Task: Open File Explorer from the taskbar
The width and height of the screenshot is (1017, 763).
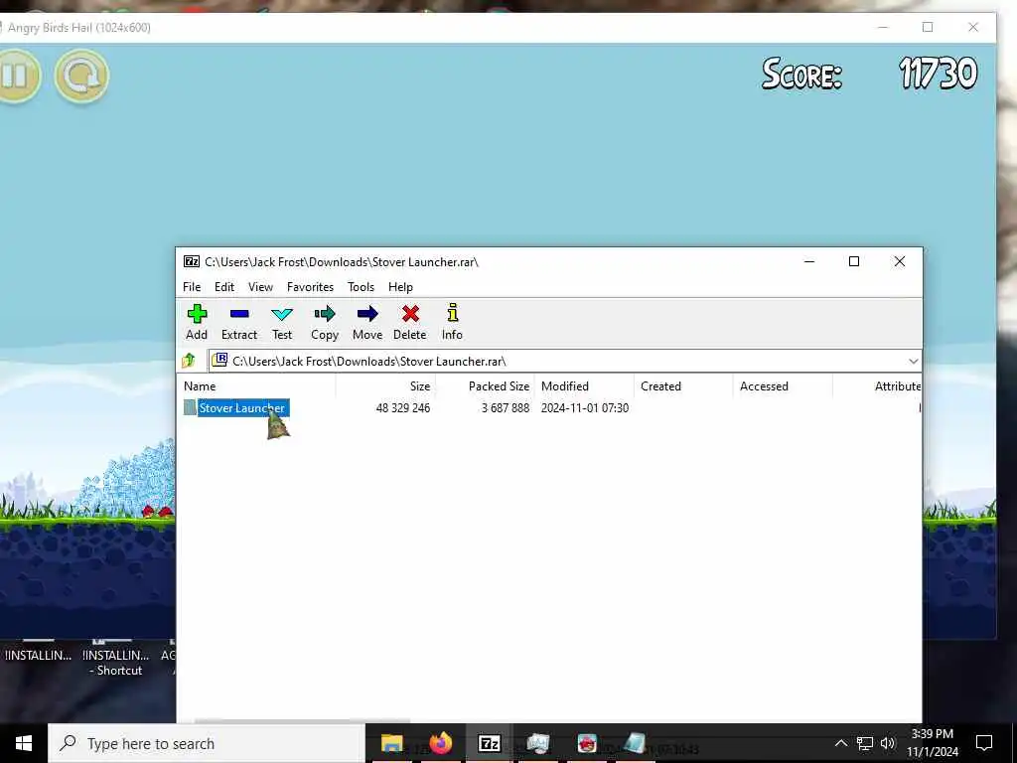Action: coord(391,743)
